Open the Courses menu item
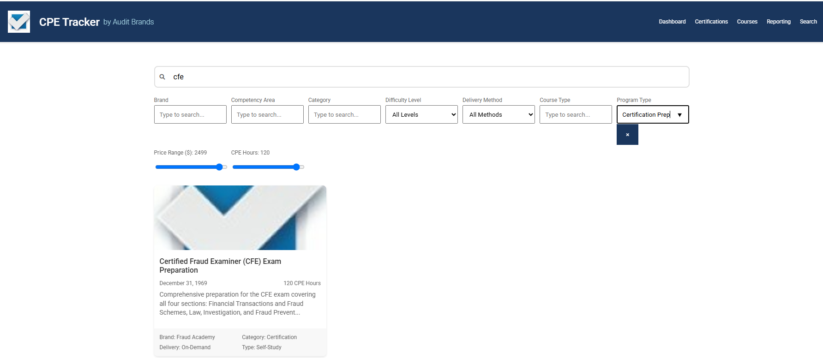Viewport: 823px width, 358px height. [747, 22]
